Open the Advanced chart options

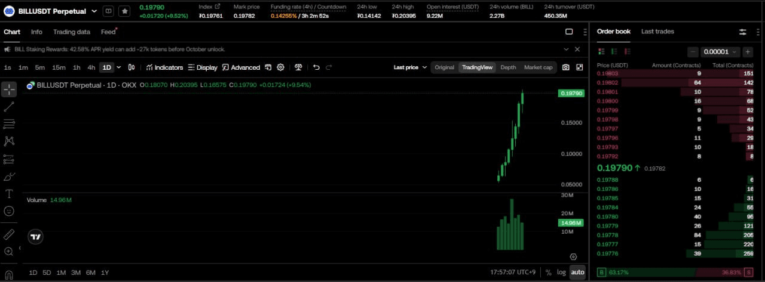(241, 67)
